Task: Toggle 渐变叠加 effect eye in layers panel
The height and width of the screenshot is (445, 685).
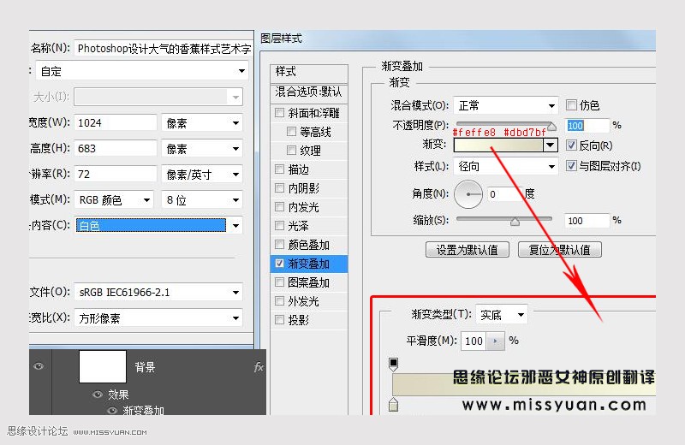Action: coord(112,411)
